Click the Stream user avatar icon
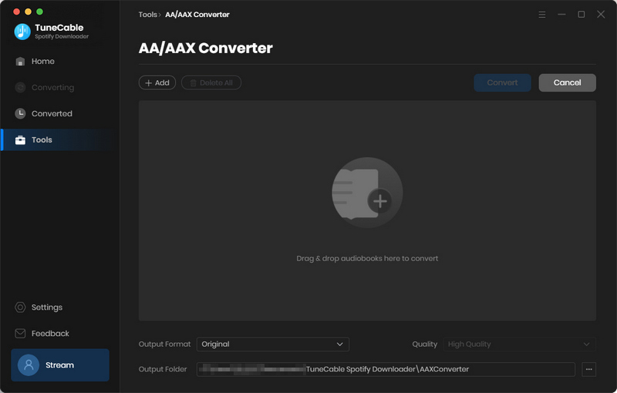Screen dimensions: 617x393 coord(29,365)
